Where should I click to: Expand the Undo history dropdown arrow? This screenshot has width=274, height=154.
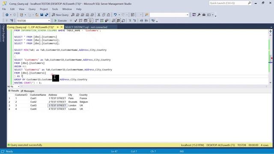coord(119,15)
